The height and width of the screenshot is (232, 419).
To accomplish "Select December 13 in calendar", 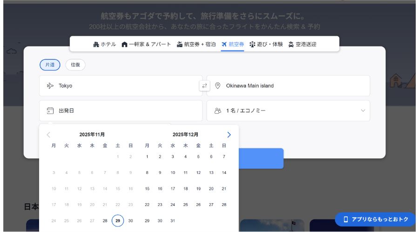I will (x=211, y=173).
